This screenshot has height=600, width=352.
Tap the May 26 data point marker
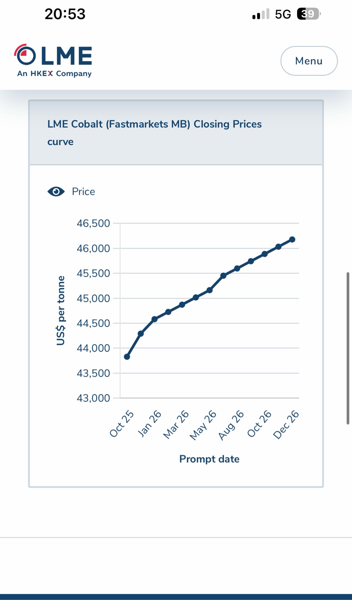209,290
